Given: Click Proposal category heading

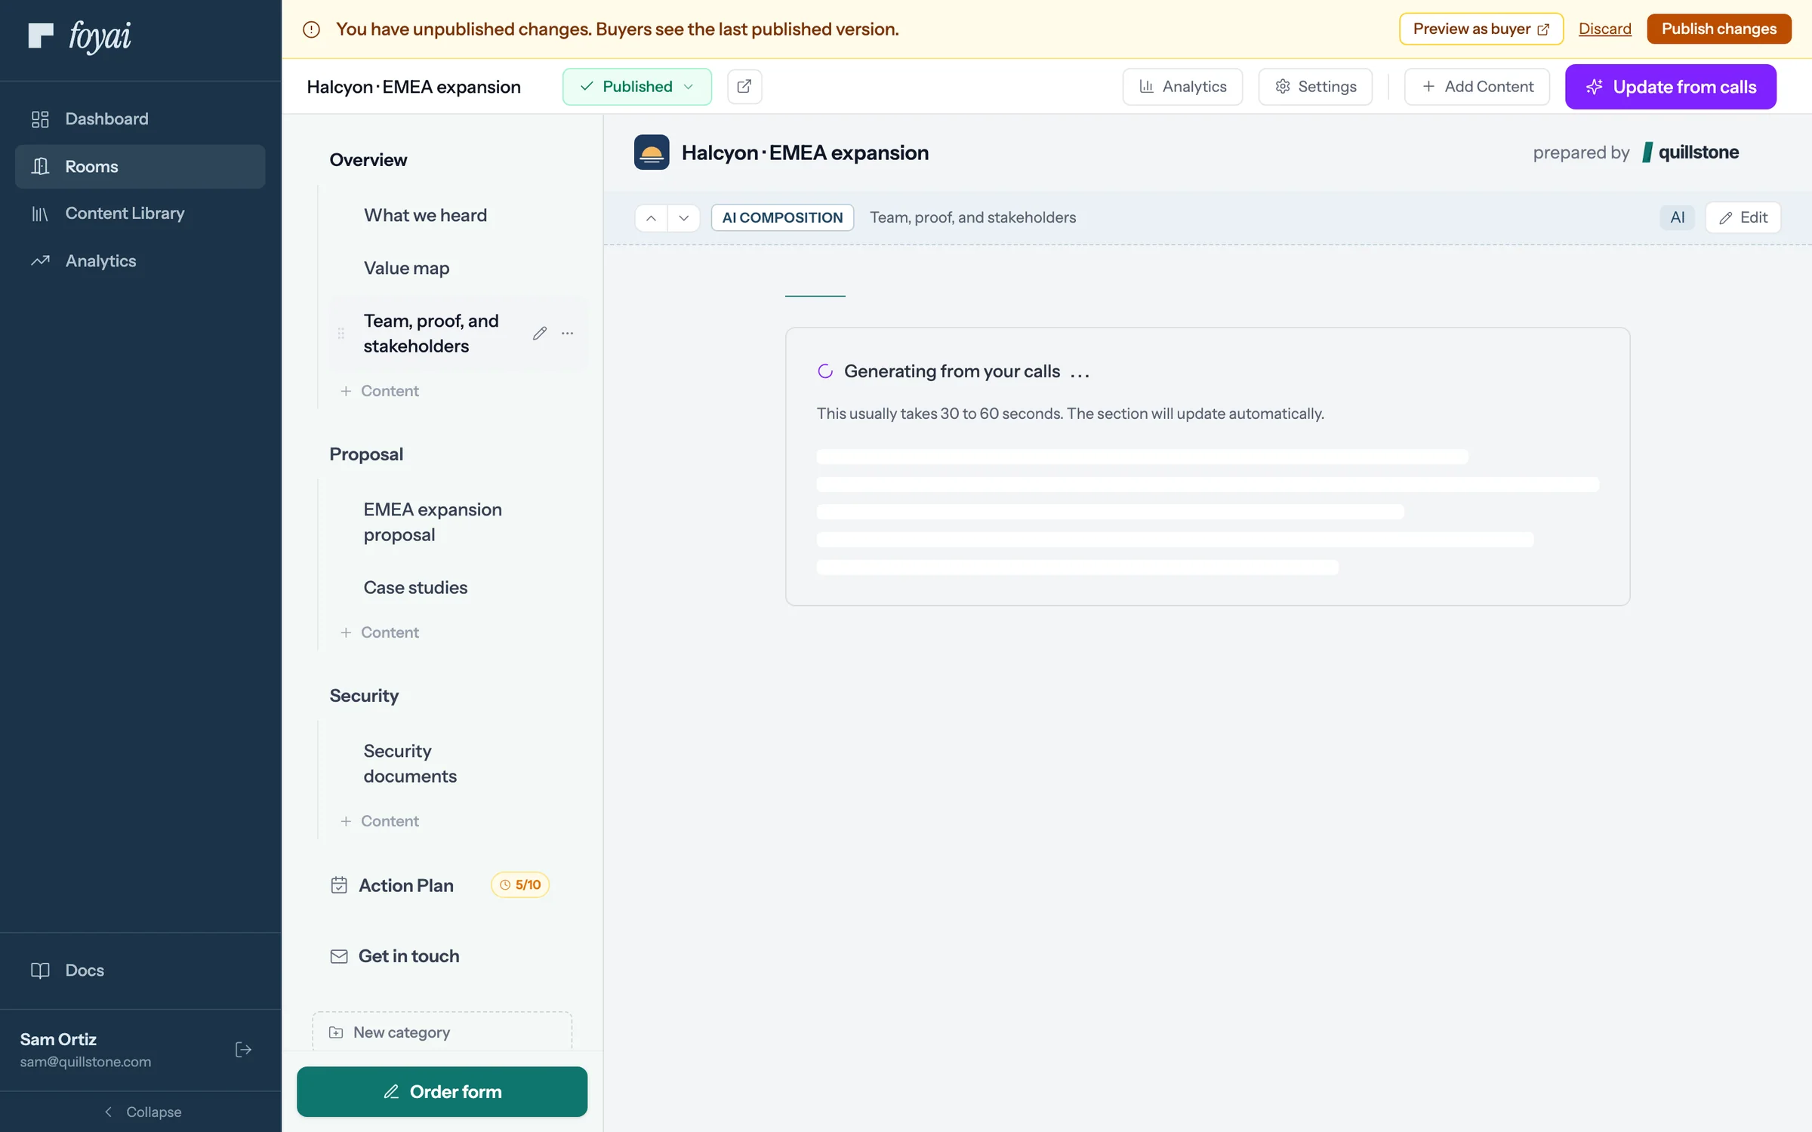Looking at the screenshot, I should click(x=366, y=454).
